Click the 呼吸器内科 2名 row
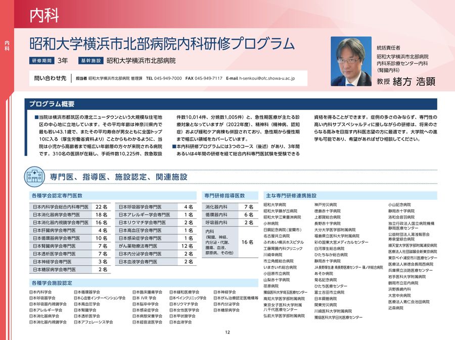The height and width of the screenshot is (340, 455). click(x=230, y=222)
